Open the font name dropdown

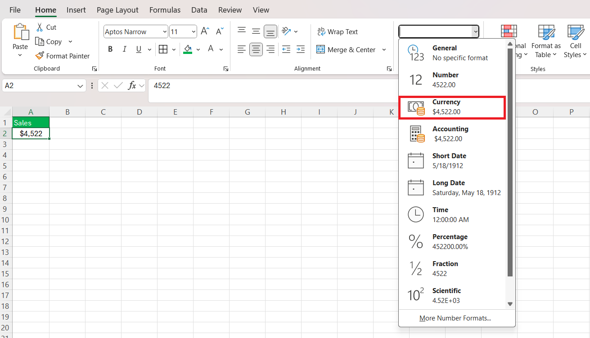click(164, 31)
